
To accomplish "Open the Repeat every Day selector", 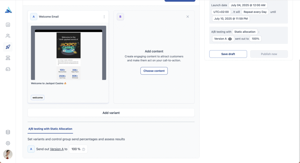I will (255, 12).
